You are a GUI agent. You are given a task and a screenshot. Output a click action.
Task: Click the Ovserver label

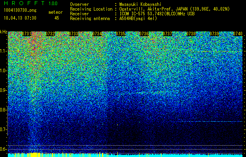[x=79, y=4]
